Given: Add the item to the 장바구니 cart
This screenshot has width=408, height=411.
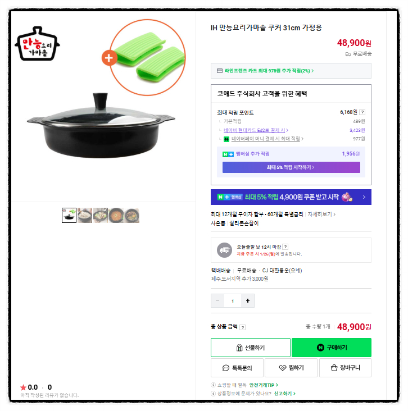Looking at the screenshot, I should tap(345, 368).
